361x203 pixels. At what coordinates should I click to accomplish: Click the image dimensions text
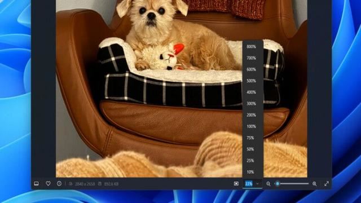point(85,184)
